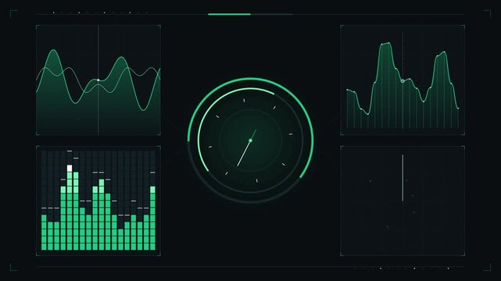
Task: Click the green segment of the top progress bar
Action: (230, 14)
